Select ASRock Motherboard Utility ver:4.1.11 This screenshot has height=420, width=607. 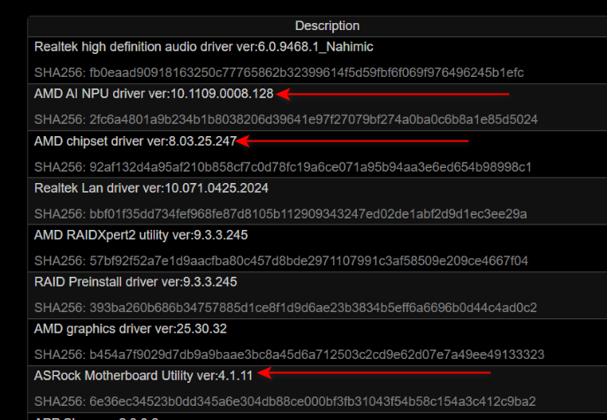point(143,376)
